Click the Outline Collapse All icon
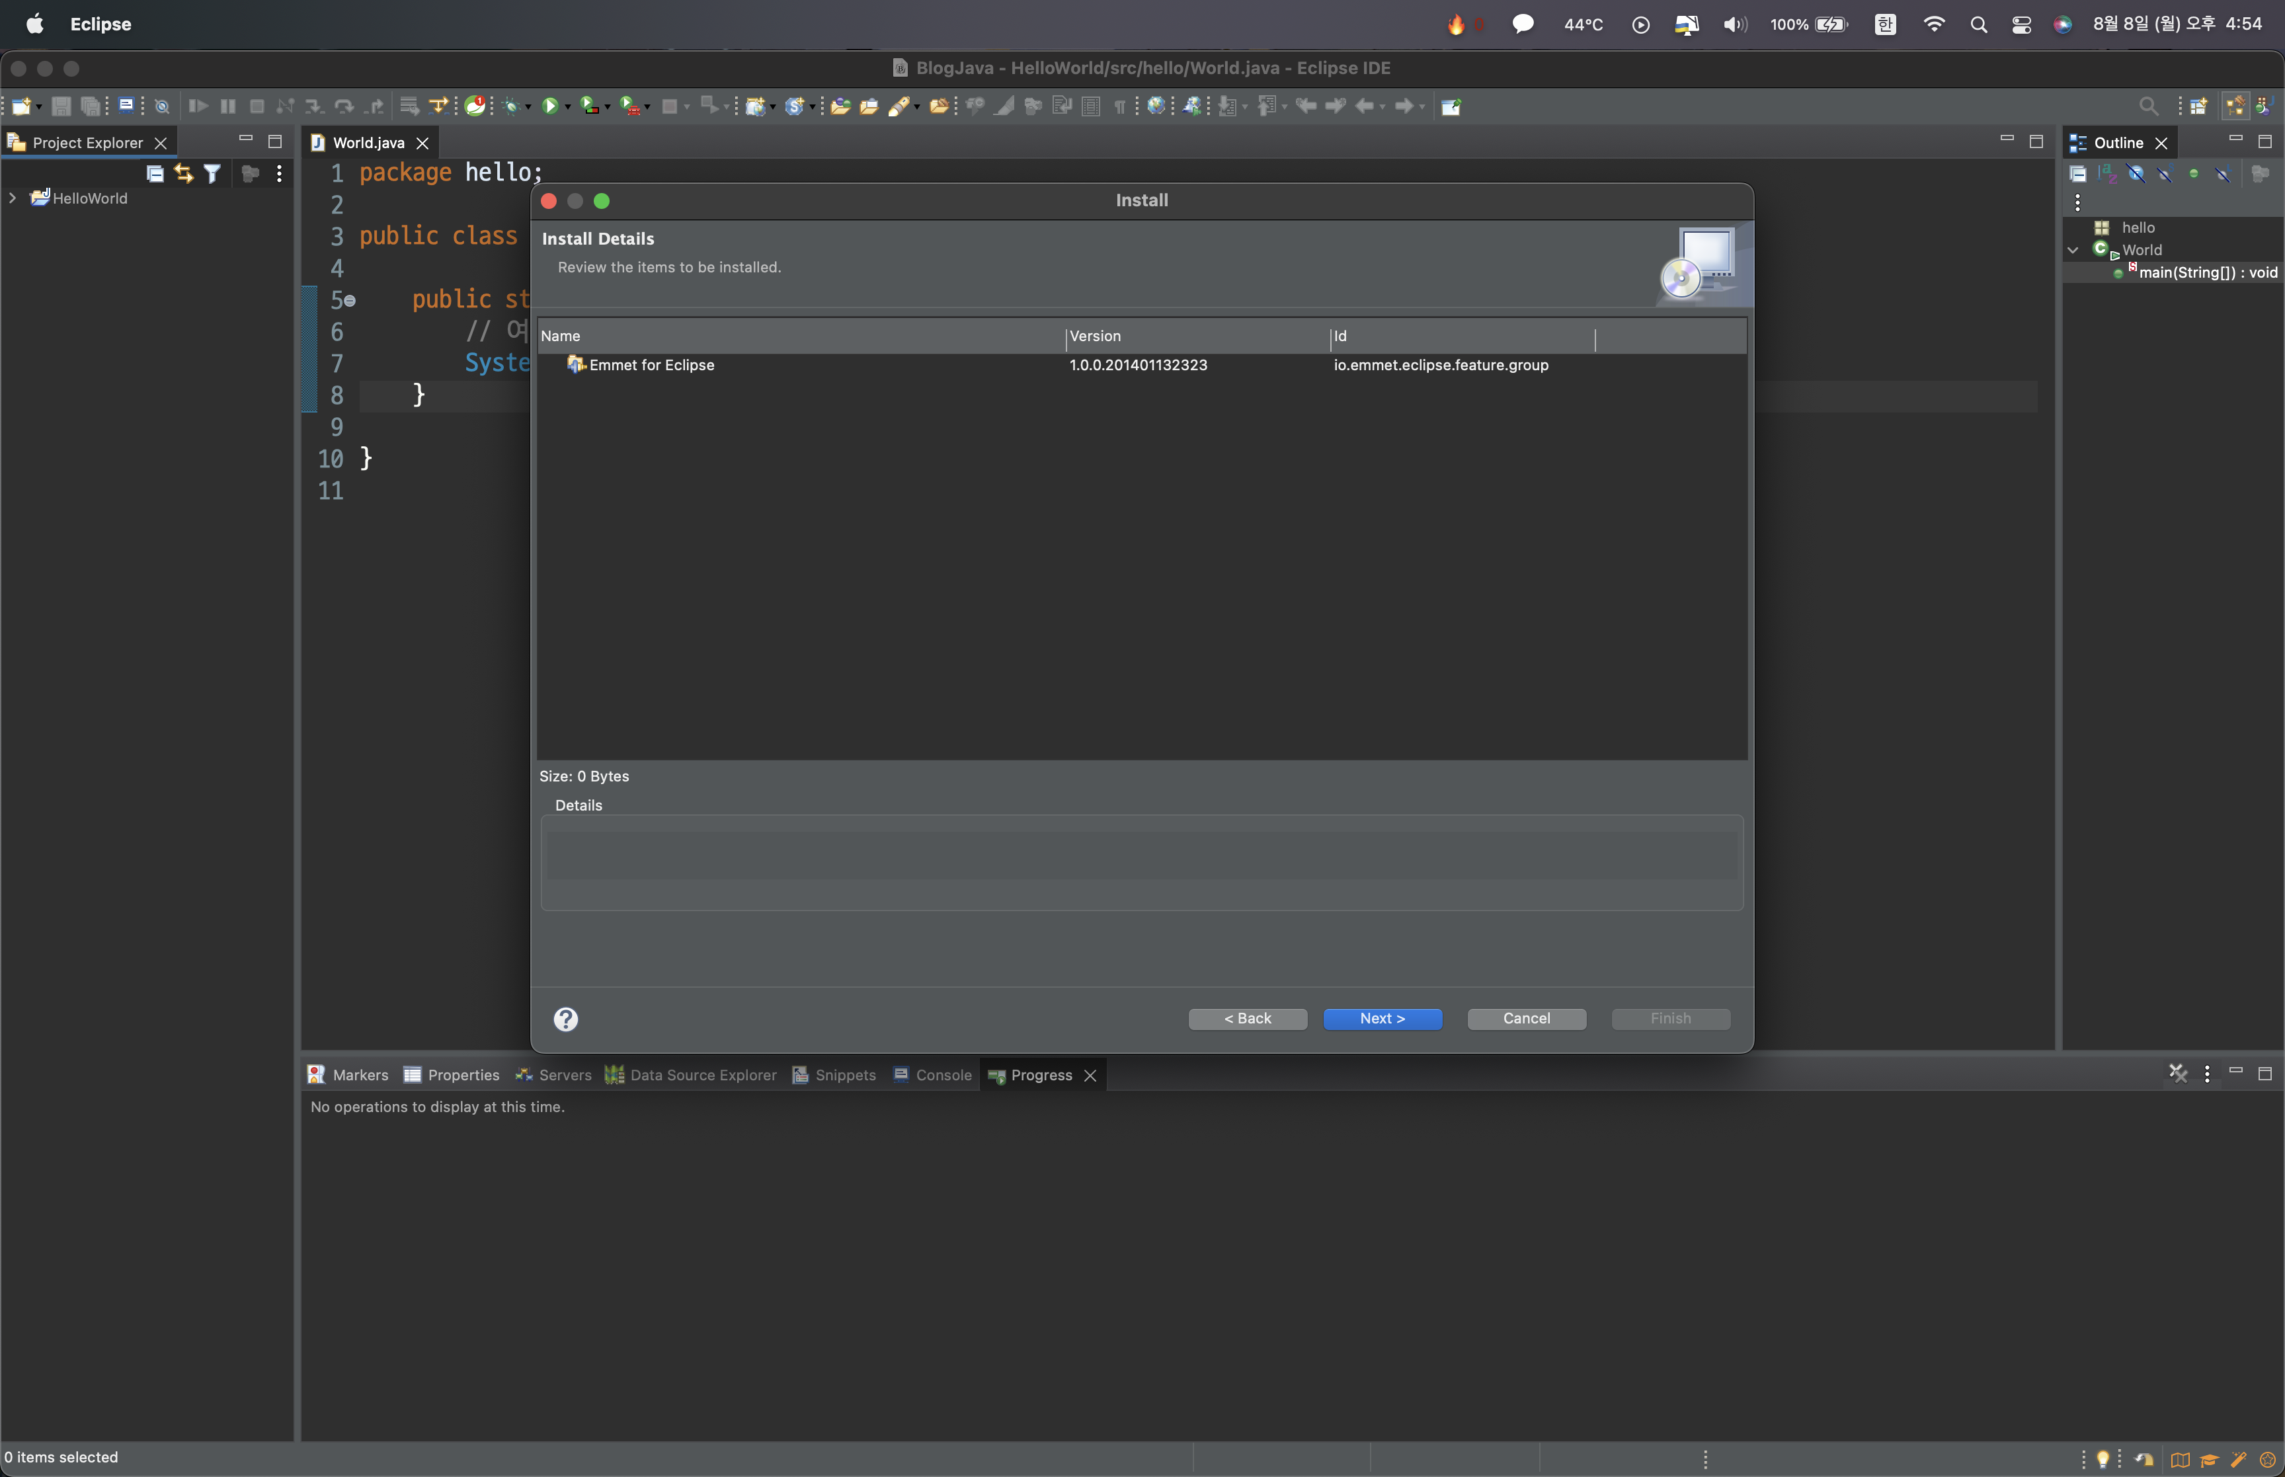2285x1477 pixels. tap(2078, 174)
